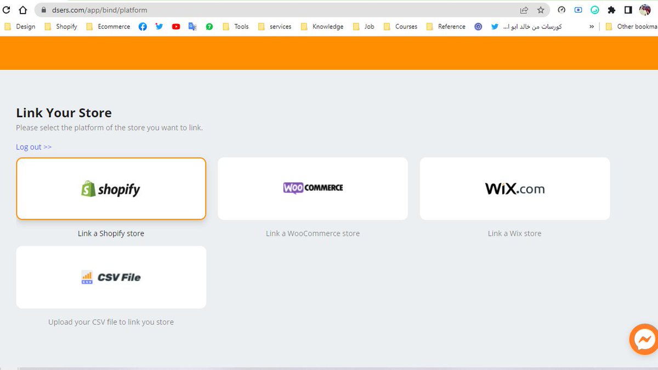Open the first Twitter bookmark icon
Image resolution: width=658 pixels, height=370 pixels.
coord(159,26)
